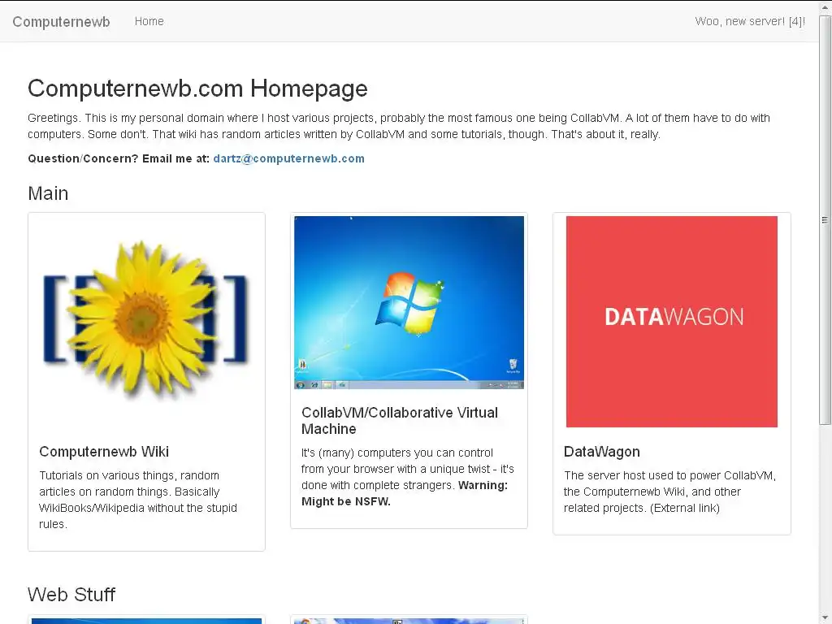This screenshot has height=624, width=832.
Task: Open the red DataWagon logo image
Action: 672,321
